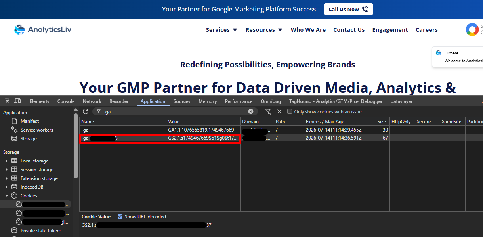Select the GA1.1.1076555819.1749467669 value cell
This screenshot has width=483, height=237.
pyautogui.click(x=203, y=130)
